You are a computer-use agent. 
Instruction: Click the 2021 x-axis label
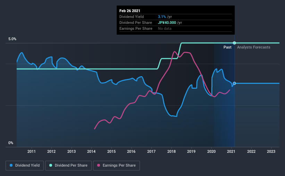tap(231, 151)
